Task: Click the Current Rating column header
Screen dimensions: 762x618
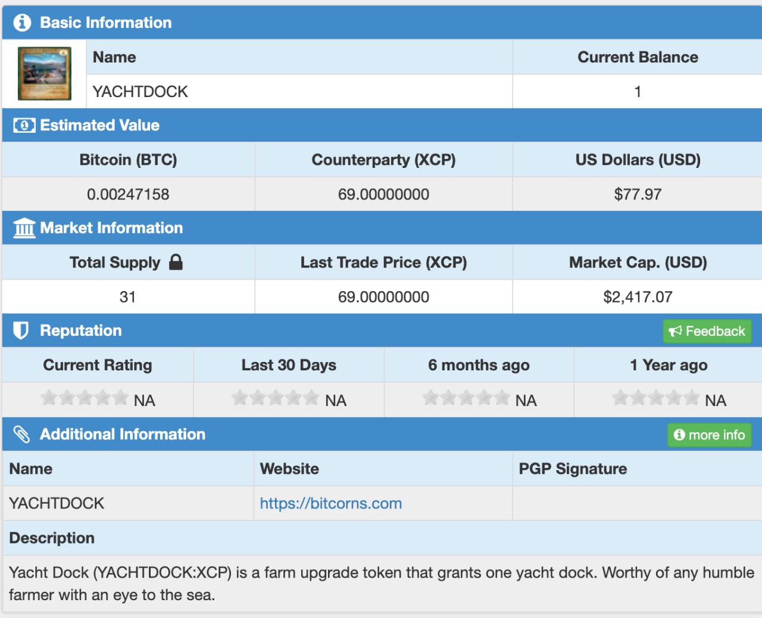Action: tap(98, 365)
